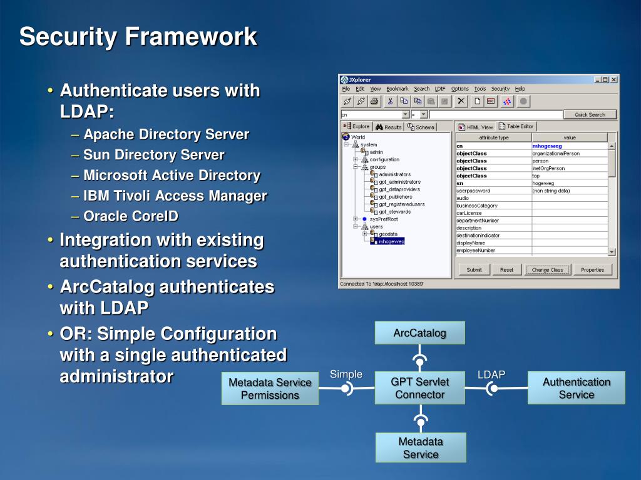Image resolution: width=641 pixels, height=480 pixels.
Task: Click the Connect plug icon in JXplorer toolbar
Action: point(348,101)
